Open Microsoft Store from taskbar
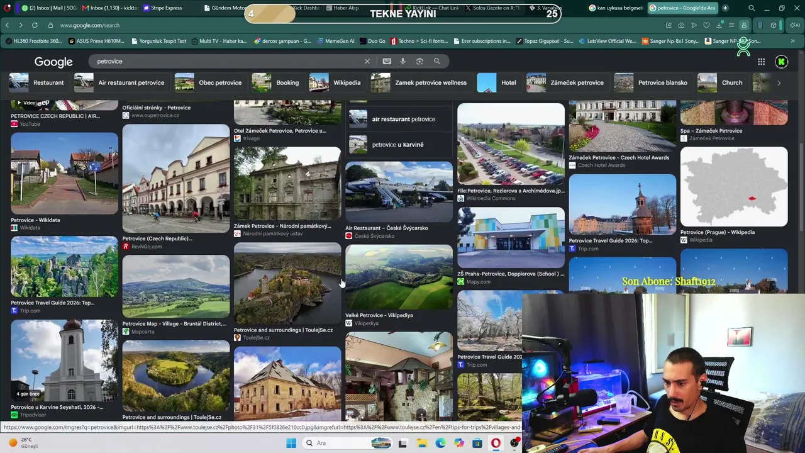805x453 pixels. (477, 443)
